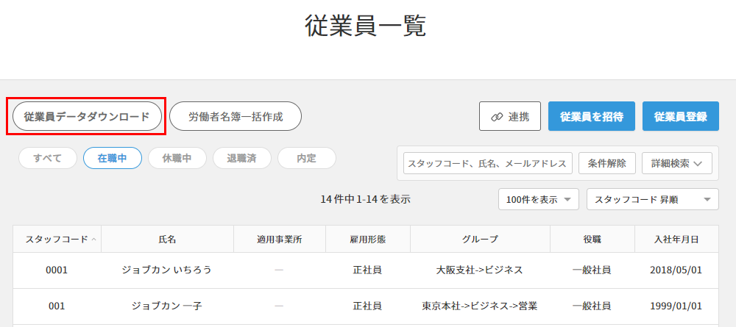Click 労働者名簿一括作成 button
Image resolution: width=736 pixels, height=327 pixels.
click(236, 116)
